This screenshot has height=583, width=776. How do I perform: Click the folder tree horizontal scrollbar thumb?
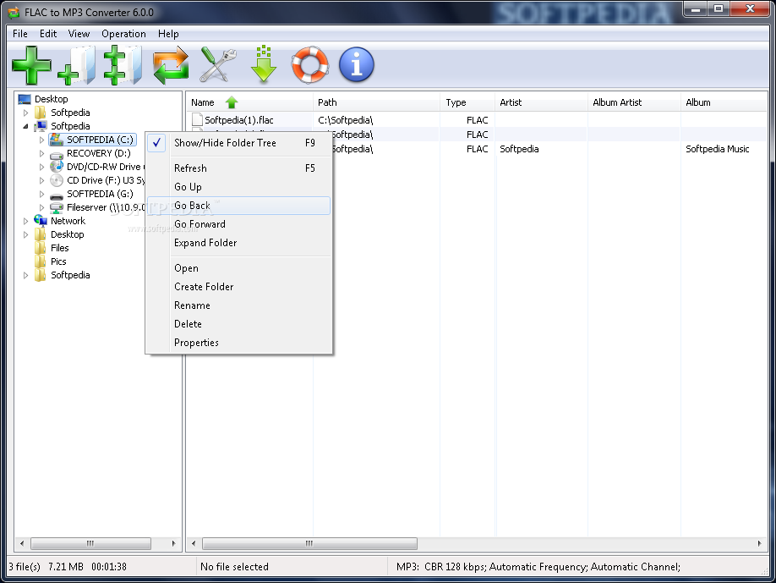click(90, 543)
